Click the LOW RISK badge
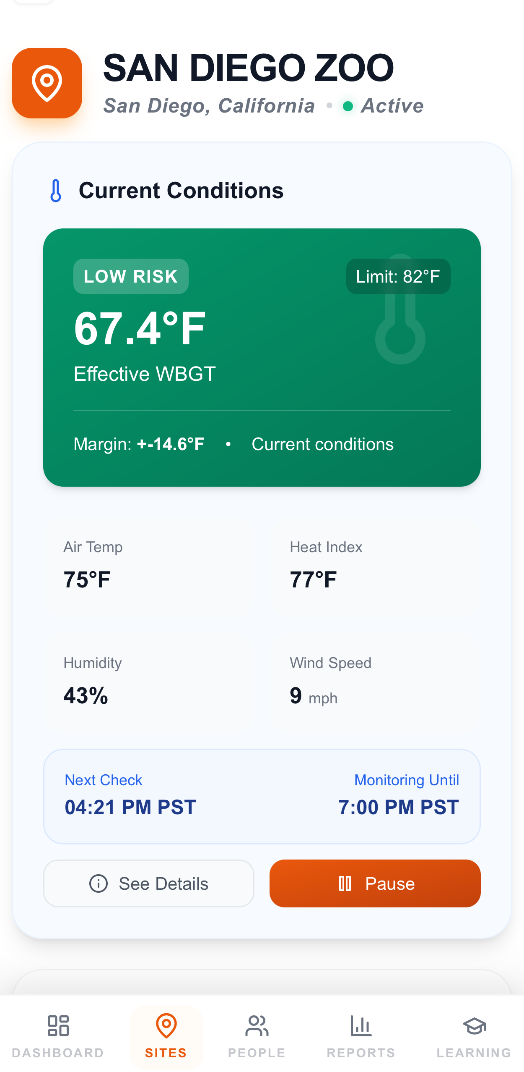The height and width of the screenshot is (1072, 524). click(131, 276)
